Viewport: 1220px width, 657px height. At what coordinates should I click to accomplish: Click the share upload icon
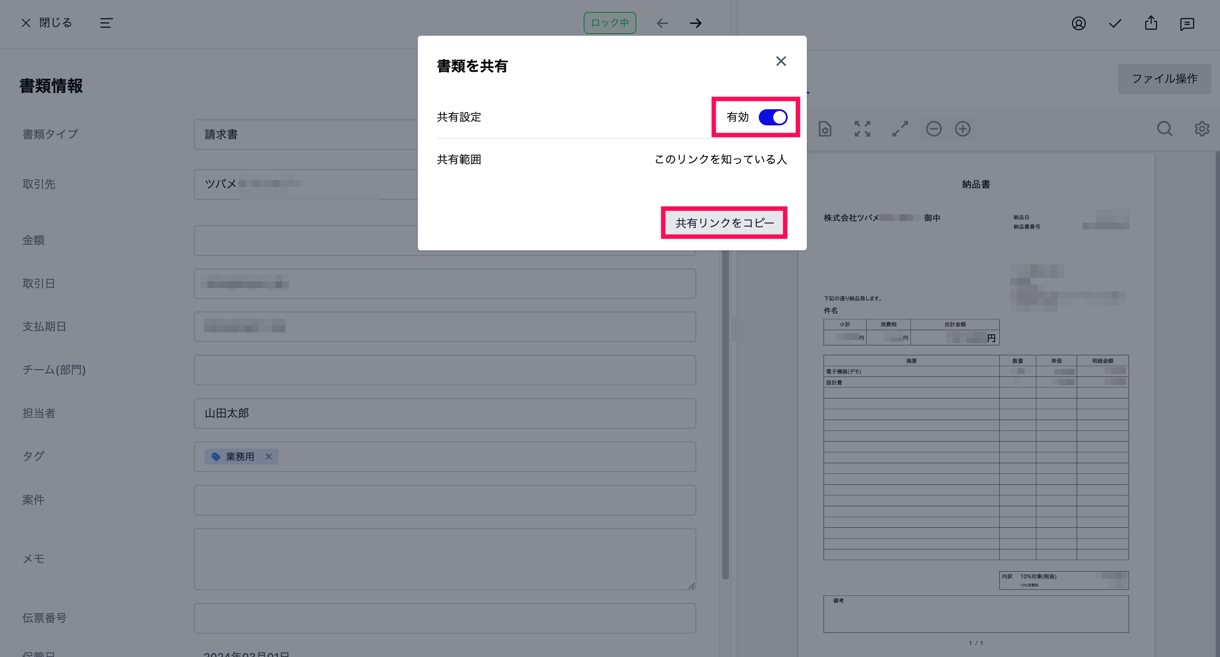pos(1151,23)
